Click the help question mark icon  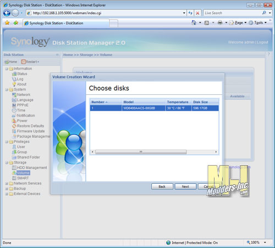pos(268,54)
